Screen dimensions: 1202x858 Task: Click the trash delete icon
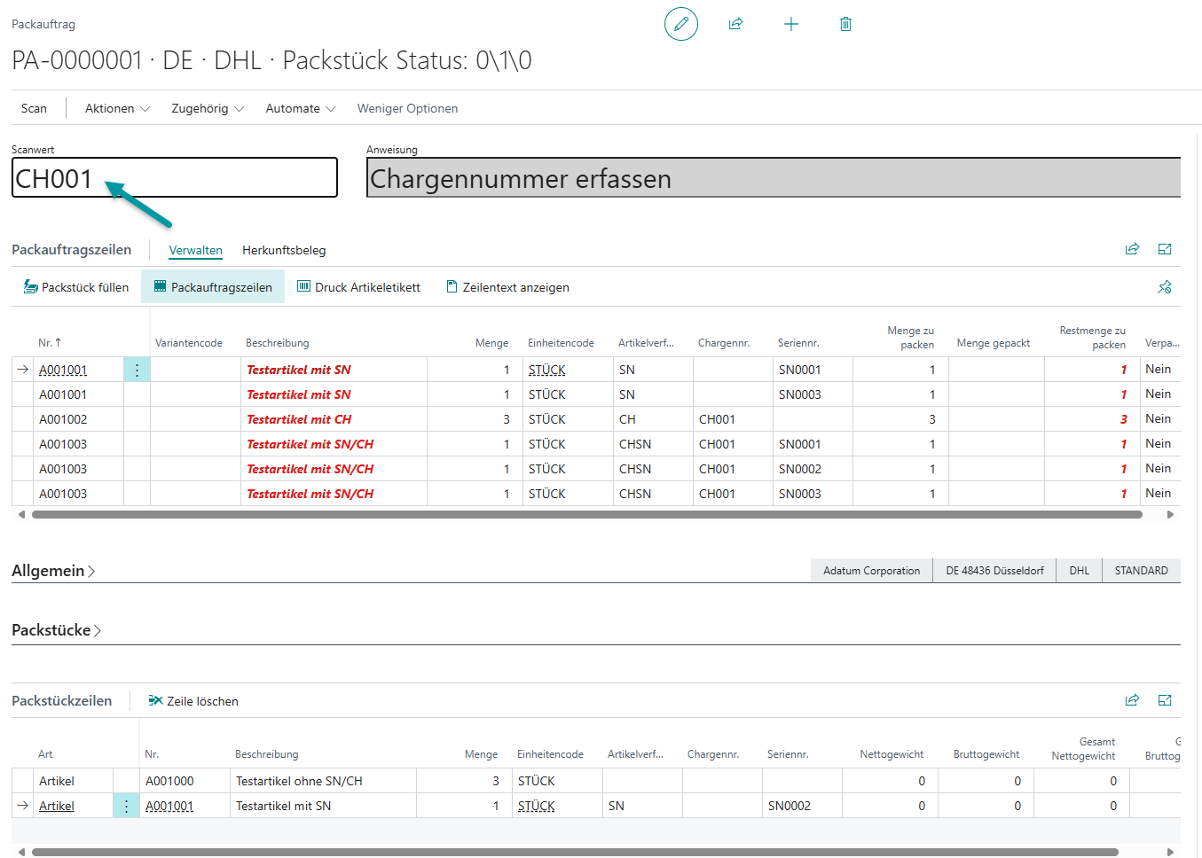pyautogui.click(x=845, y=24)
